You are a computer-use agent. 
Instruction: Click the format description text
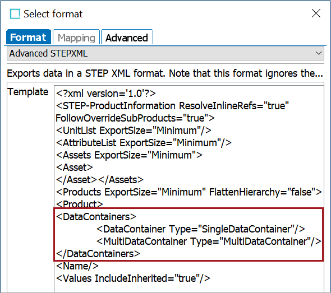[165, 73]
